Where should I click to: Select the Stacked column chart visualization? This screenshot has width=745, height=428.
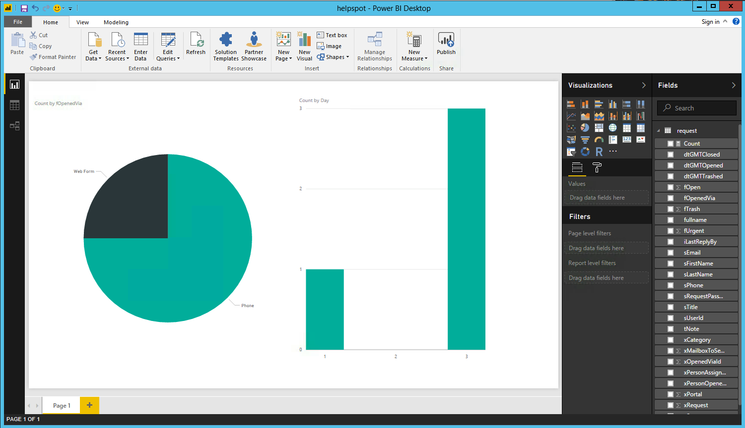(585, 104)
